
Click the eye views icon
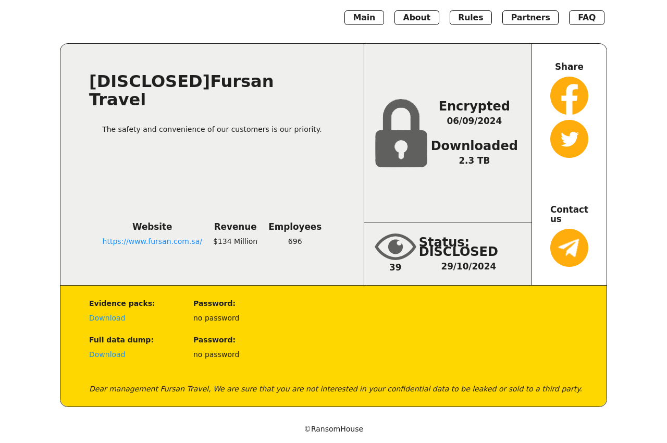point(395,247)
